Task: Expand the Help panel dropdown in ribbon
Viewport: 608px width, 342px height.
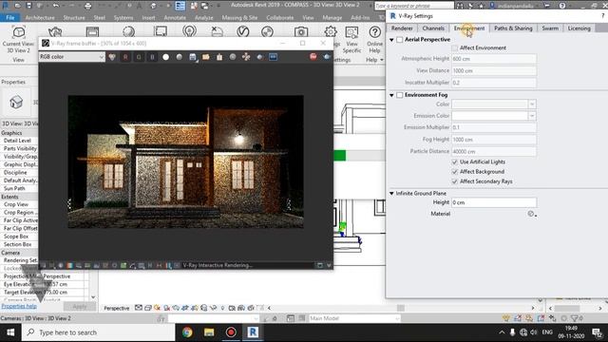Action: pyautogui.click(x=382, y=60)
